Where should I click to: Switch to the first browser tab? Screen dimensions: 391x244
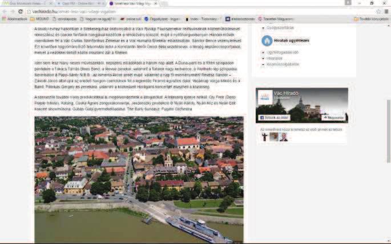(x=27, y=3)
